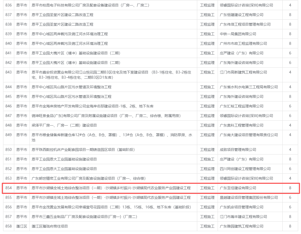Click 恩平工业园圣堂片区建设二路改造工程 in row 838

(x=62, y=24)
